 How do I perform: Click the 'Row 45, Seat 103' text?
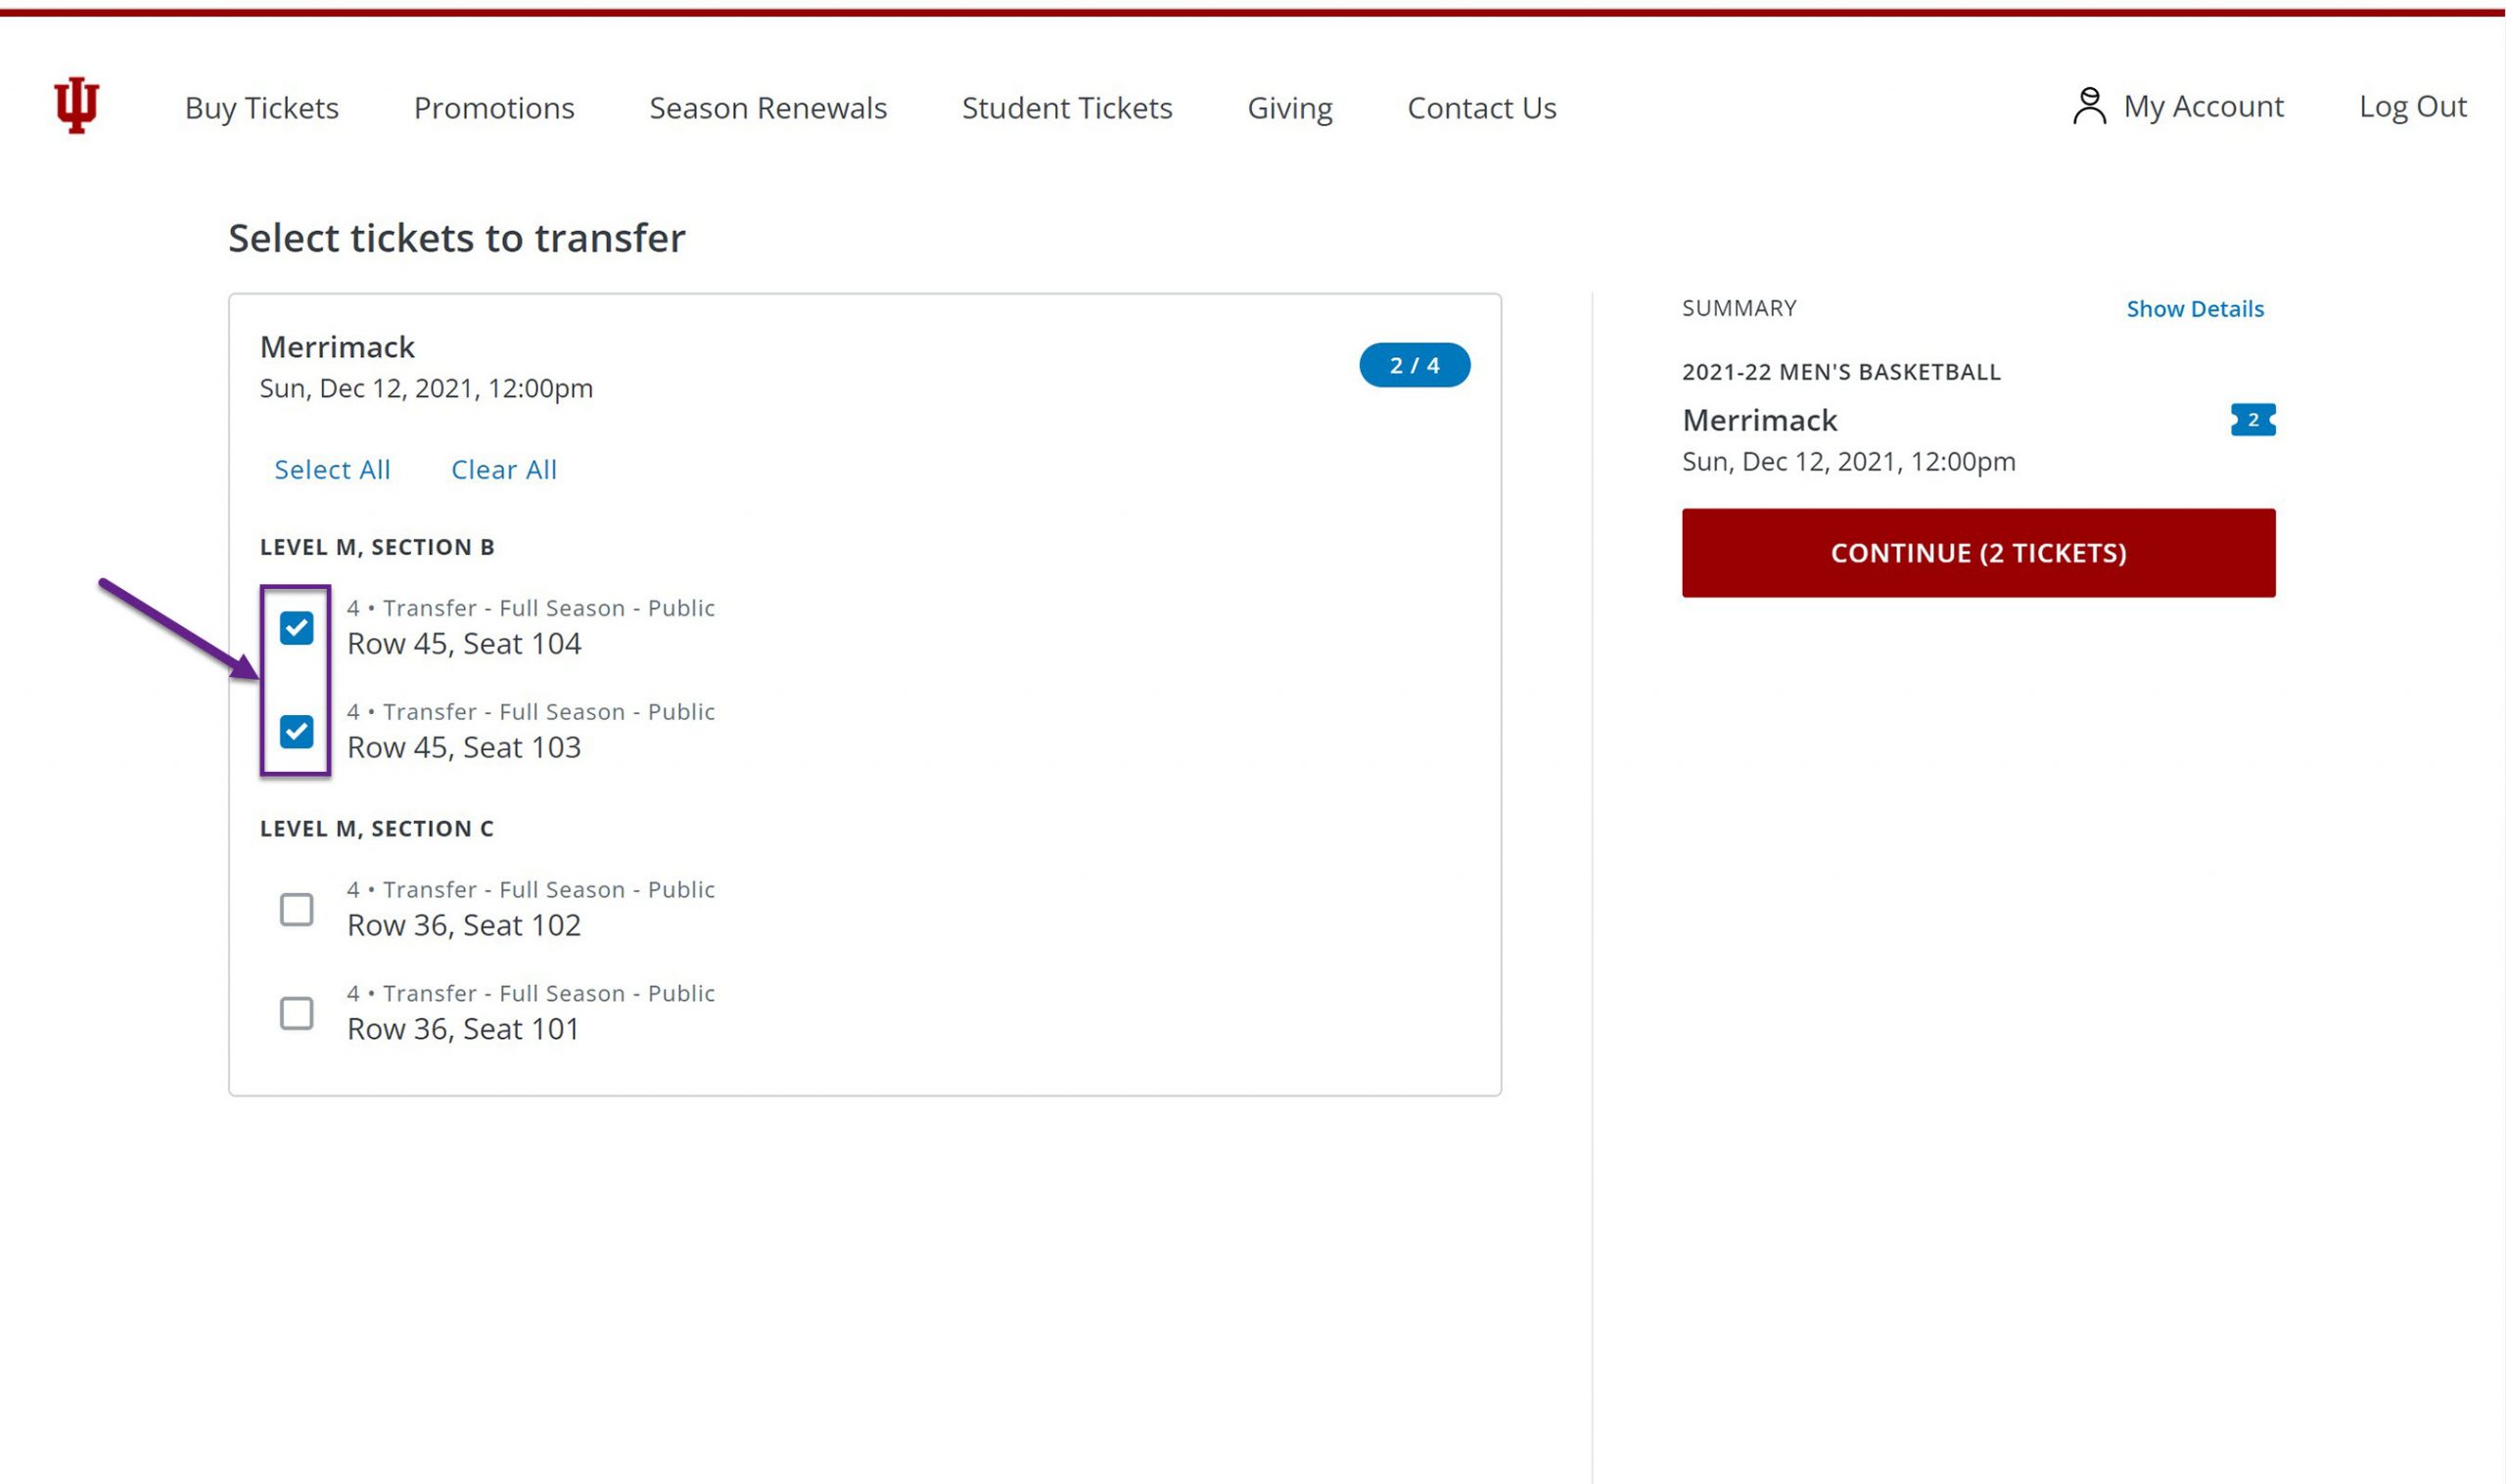pos(464,748)
